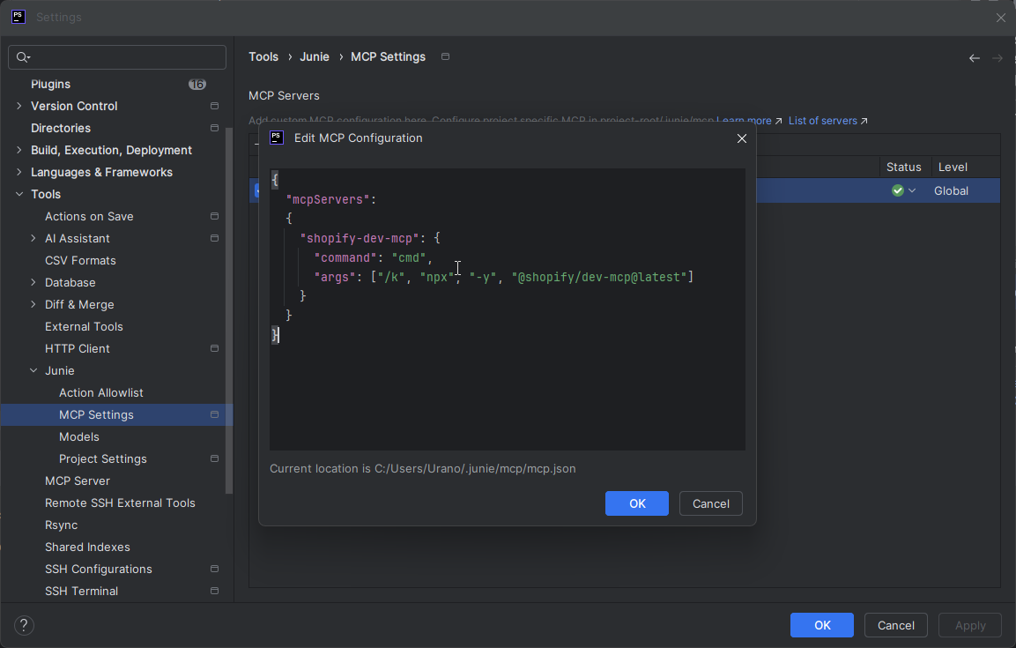The image size is (1016, 648).
Task: Click the PhpStorm icon in Edit MCP Configuration dialog
Action: (277, 138)
